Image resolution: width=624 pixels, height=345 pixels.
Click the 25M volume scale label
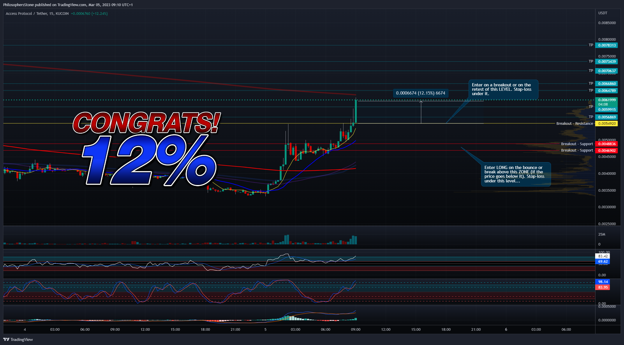click(602, 234)
